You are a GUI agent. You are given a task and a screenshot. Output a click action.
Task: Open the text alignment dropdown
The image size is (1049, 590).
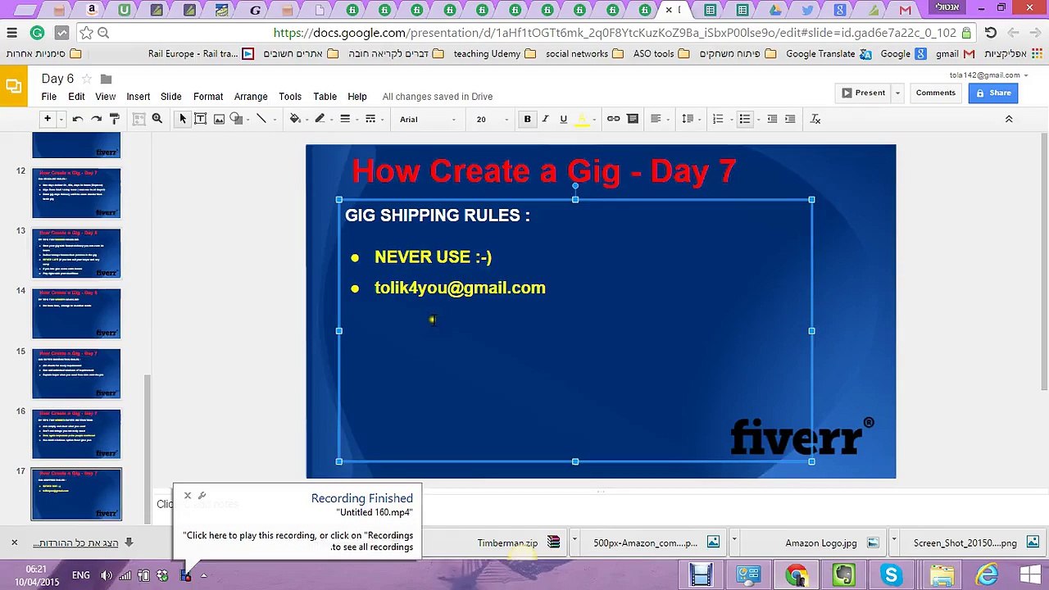(658, 119)
